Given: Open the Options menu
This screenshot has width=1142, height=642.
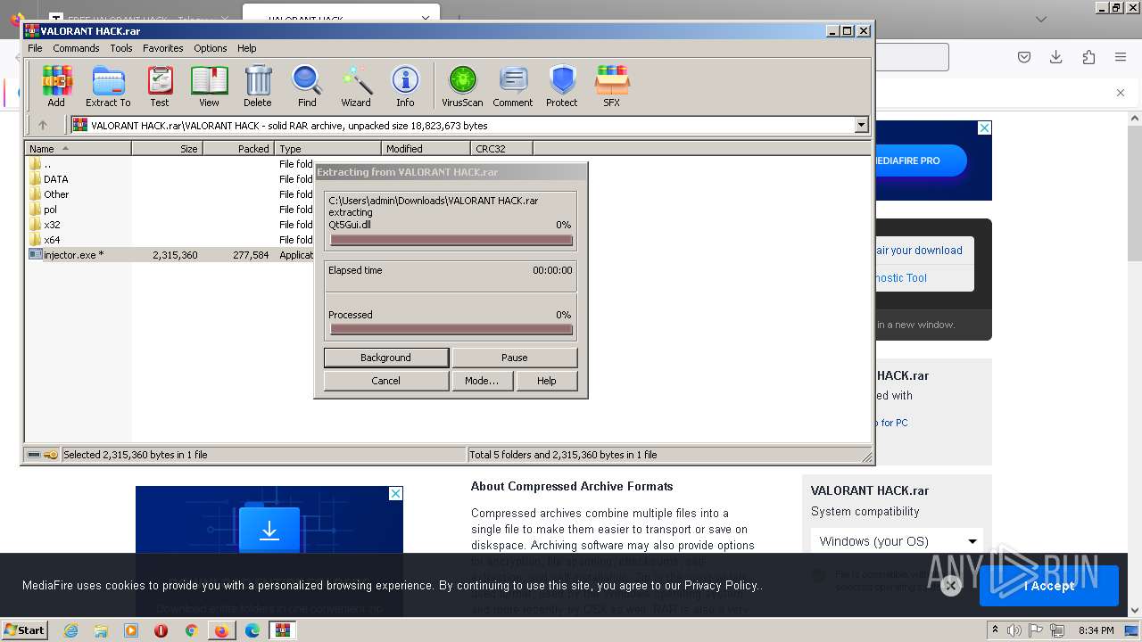Looking at the screenshot, I should tap(211, 48).
